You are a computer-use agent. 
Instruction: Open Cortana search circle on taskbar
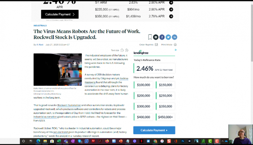coord(23,141)
